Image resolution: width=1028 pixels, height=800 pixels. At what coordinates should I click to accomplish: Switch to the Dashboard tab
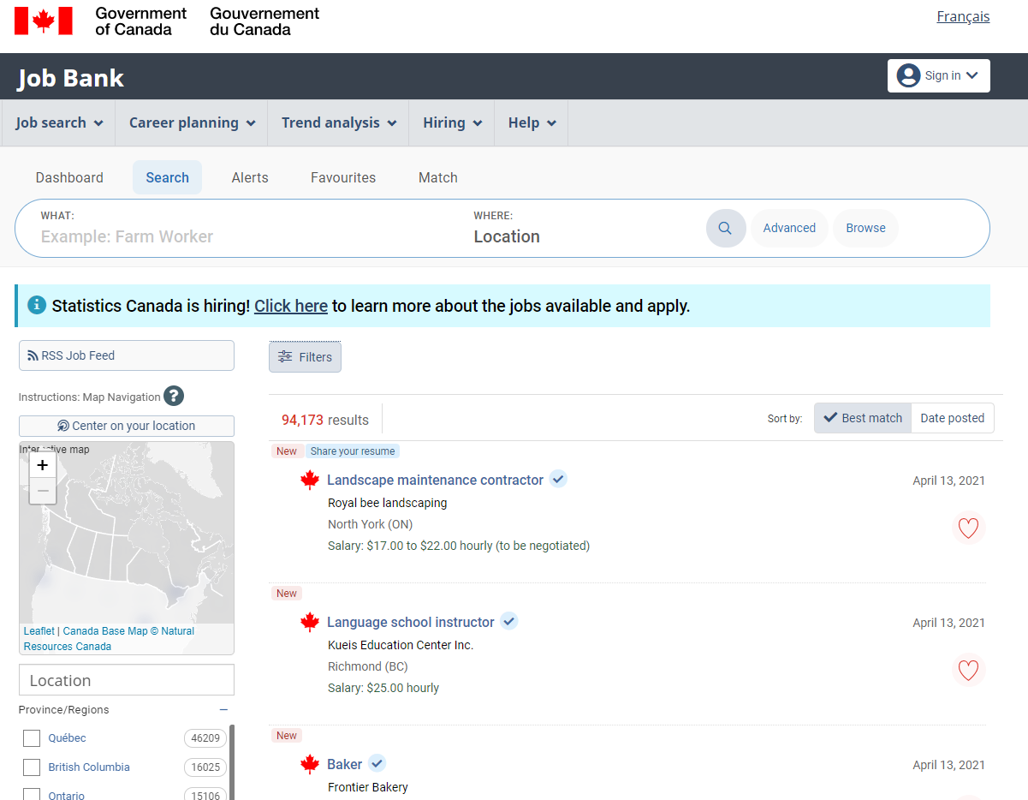(x=69, y=177)
